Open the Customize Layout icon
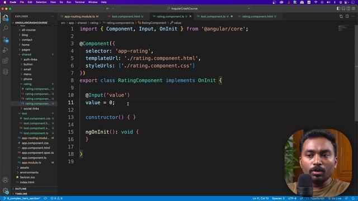 [354, 8]
